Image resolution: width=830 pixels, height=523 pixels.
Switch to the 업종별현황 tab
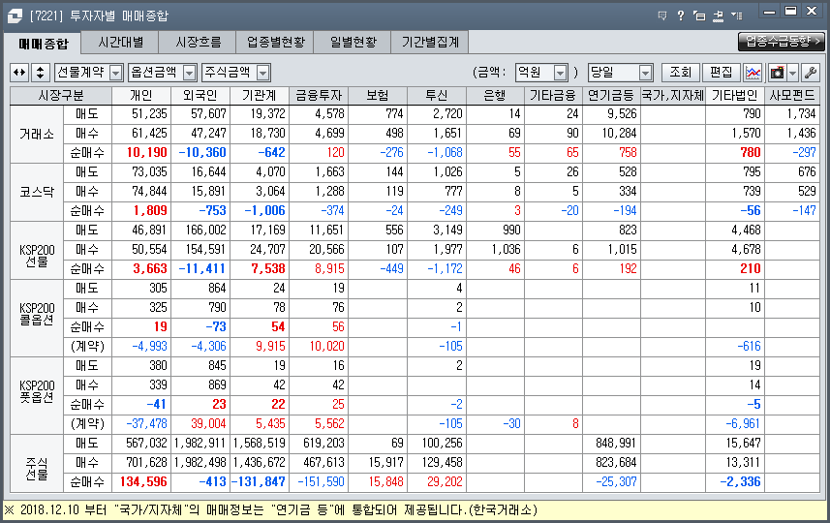click(x=275, y=42)
